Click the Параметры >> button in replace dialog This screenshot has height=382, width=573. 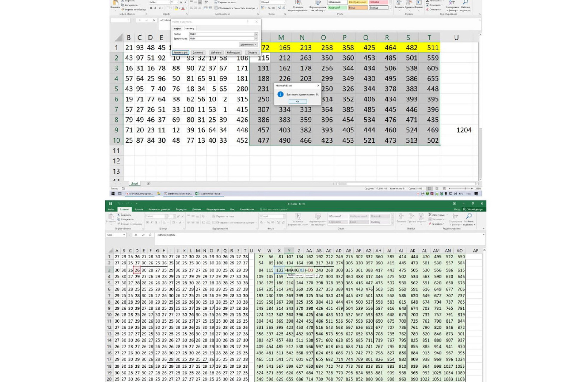[248, 45]
